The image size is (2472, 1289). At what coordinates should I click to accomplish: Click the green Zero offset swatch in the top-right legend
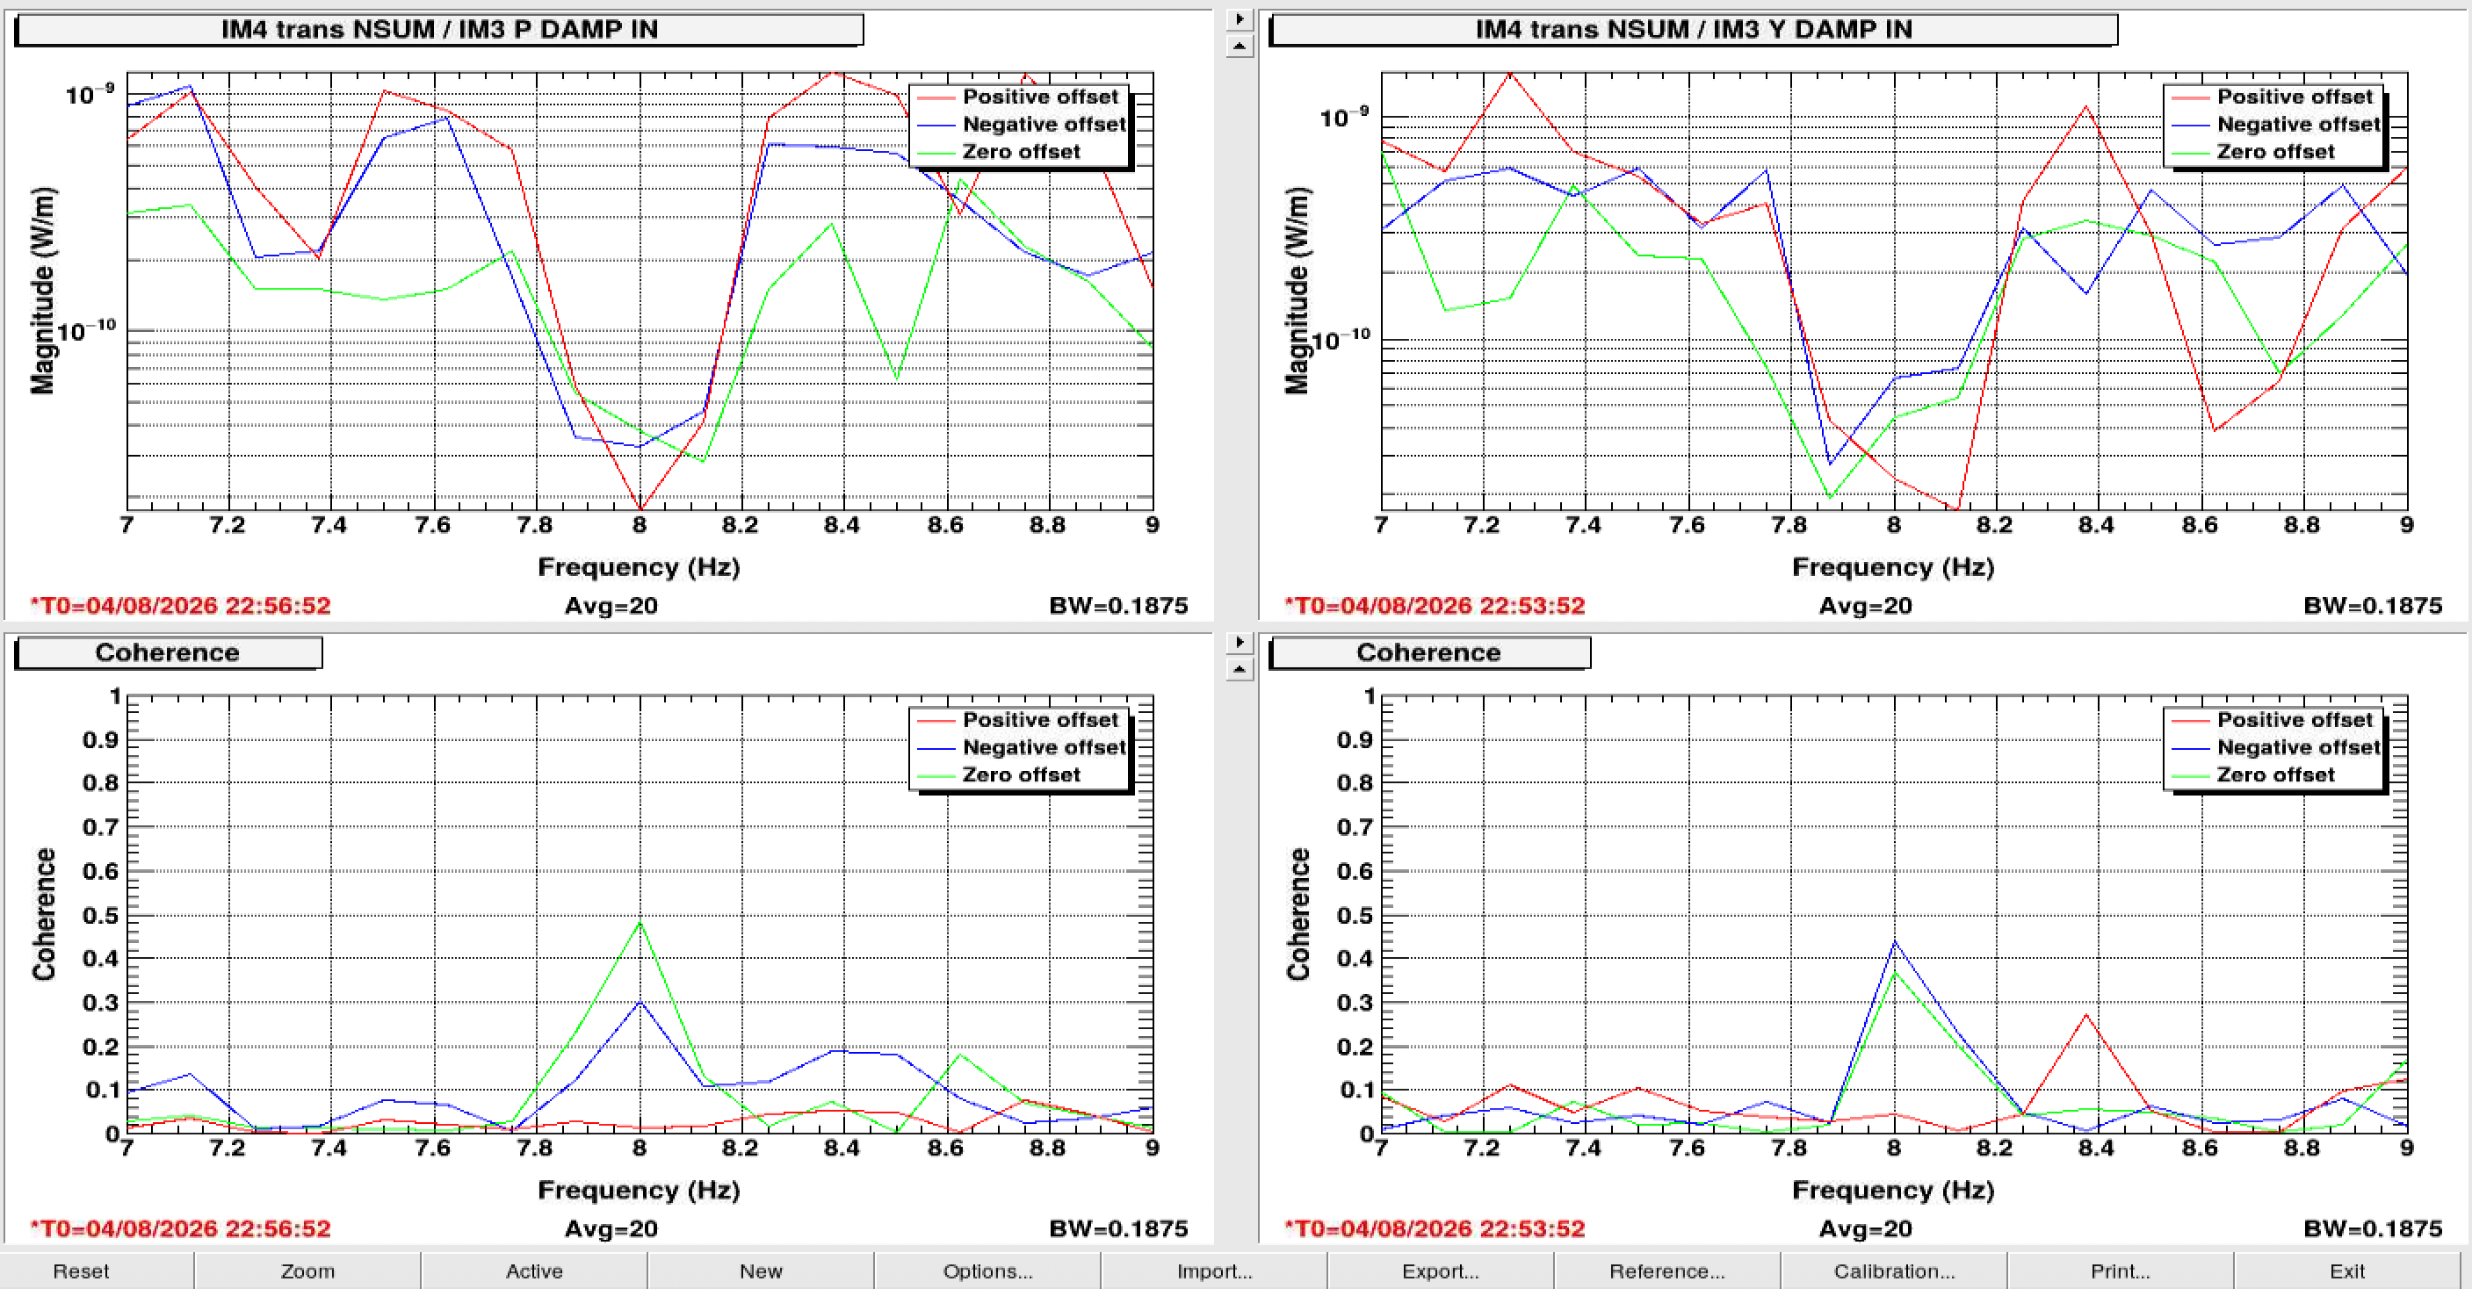[2190, 154]
